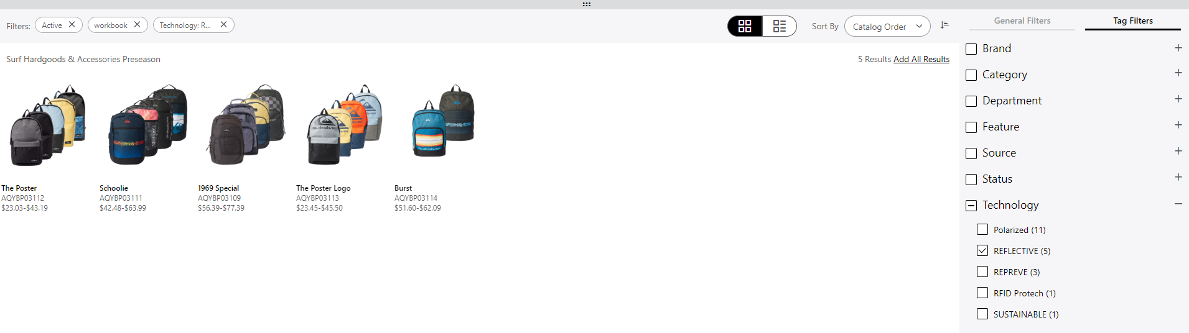This screenshot has width=1189, height=333.
Task: Expand the Category filter section
Action: [1178, 73]
